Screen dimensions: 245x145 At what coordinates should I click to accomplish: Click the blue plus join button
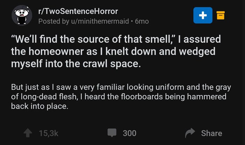pos(203,15)
